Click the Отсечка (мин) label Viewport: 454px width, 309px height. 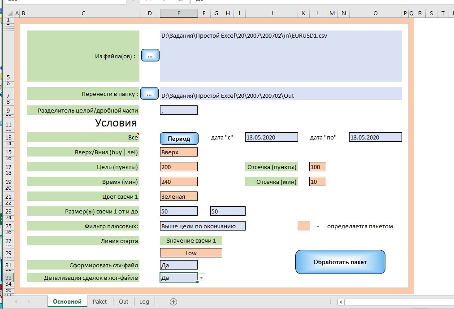[x=271, y=182]
